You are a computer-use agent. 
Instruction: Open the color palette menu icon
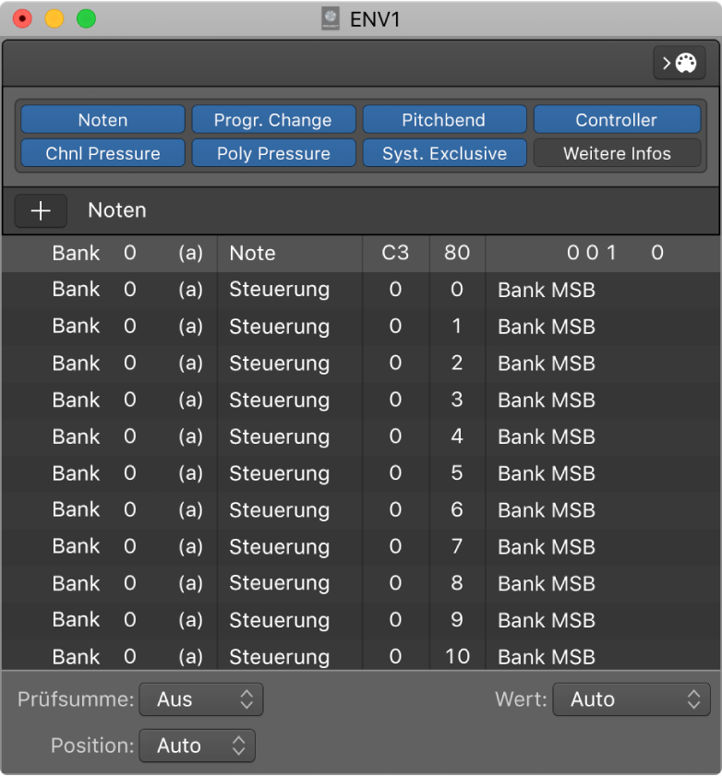(x=679, y=64)
